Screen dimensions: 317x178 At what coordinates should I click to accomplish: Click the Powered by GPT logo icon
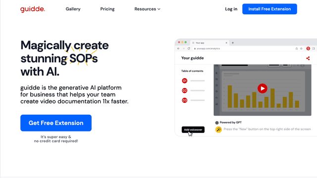tap(217, 123)
